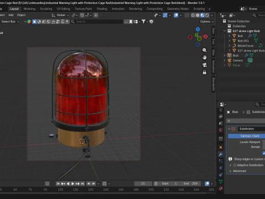Play the animation forward
The image size is (265, 199).
(x=73, y=184)
